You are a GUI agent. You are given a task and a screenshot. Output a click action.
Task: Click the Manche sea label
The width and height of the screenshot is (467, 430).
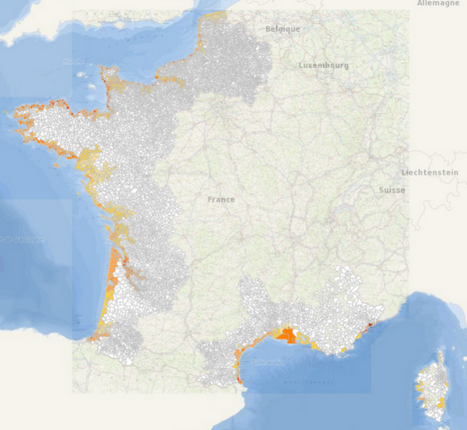(73, 62)
